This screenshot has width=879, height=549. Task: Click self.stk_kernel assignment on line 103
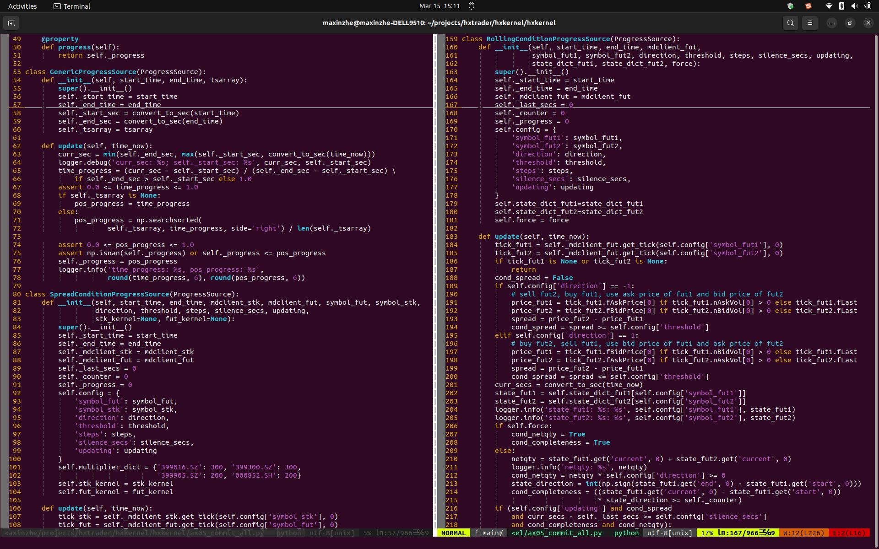pos(115,484)
